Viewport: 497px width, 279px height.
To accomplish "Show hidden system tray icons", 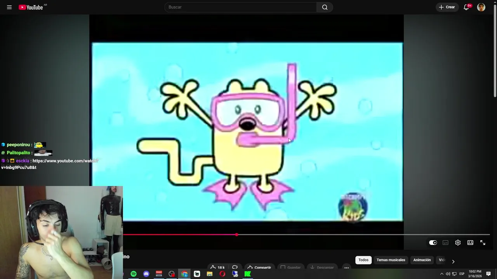I will tap(441, 274).
